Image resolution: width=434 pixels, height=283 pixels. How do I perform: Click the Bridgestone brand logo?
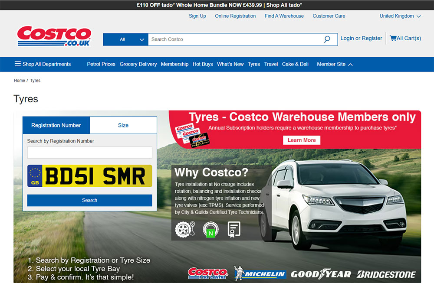pyautogui.click(x=386, y=274)
